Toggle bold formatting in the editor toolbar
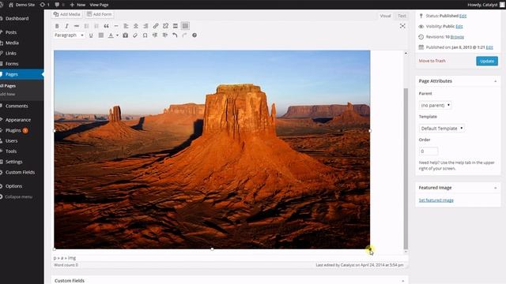 57,26
